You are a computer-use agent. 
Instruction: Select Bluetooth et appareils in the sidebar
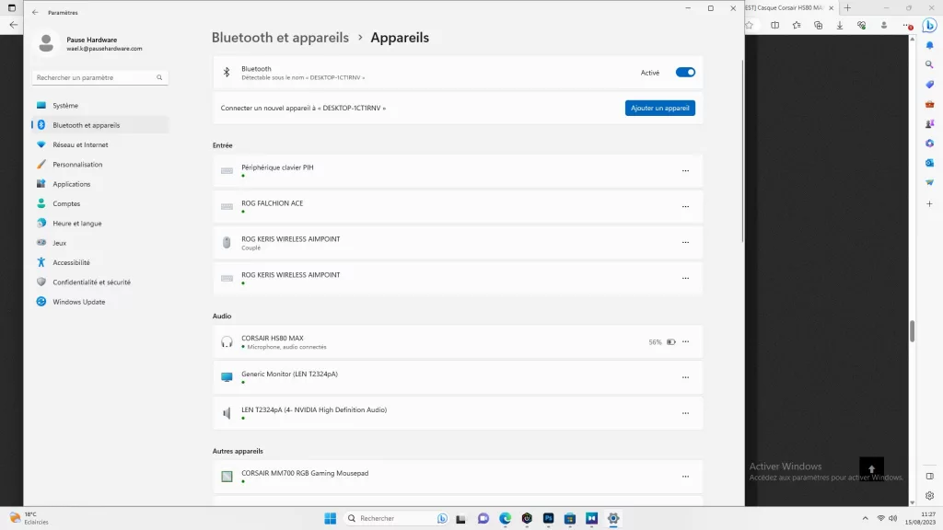pos(99,125)
